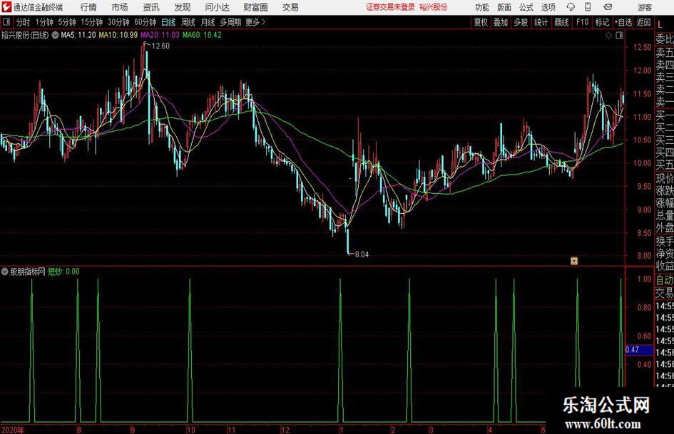Open the 交易 menu
Image resolution: width=674 pixels, height=434 pixels.
(290, 7)
